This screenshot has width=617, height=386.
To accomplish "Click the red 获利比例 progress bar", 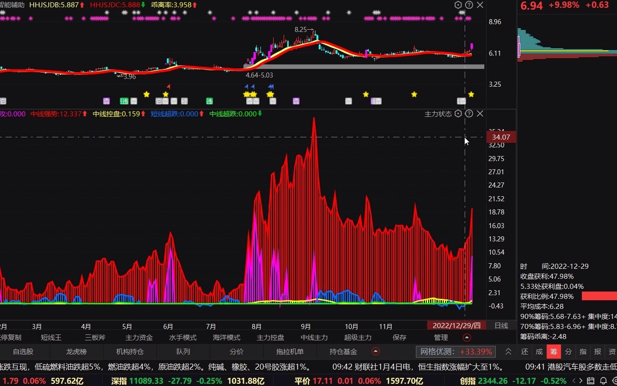I will pos(599,296).
